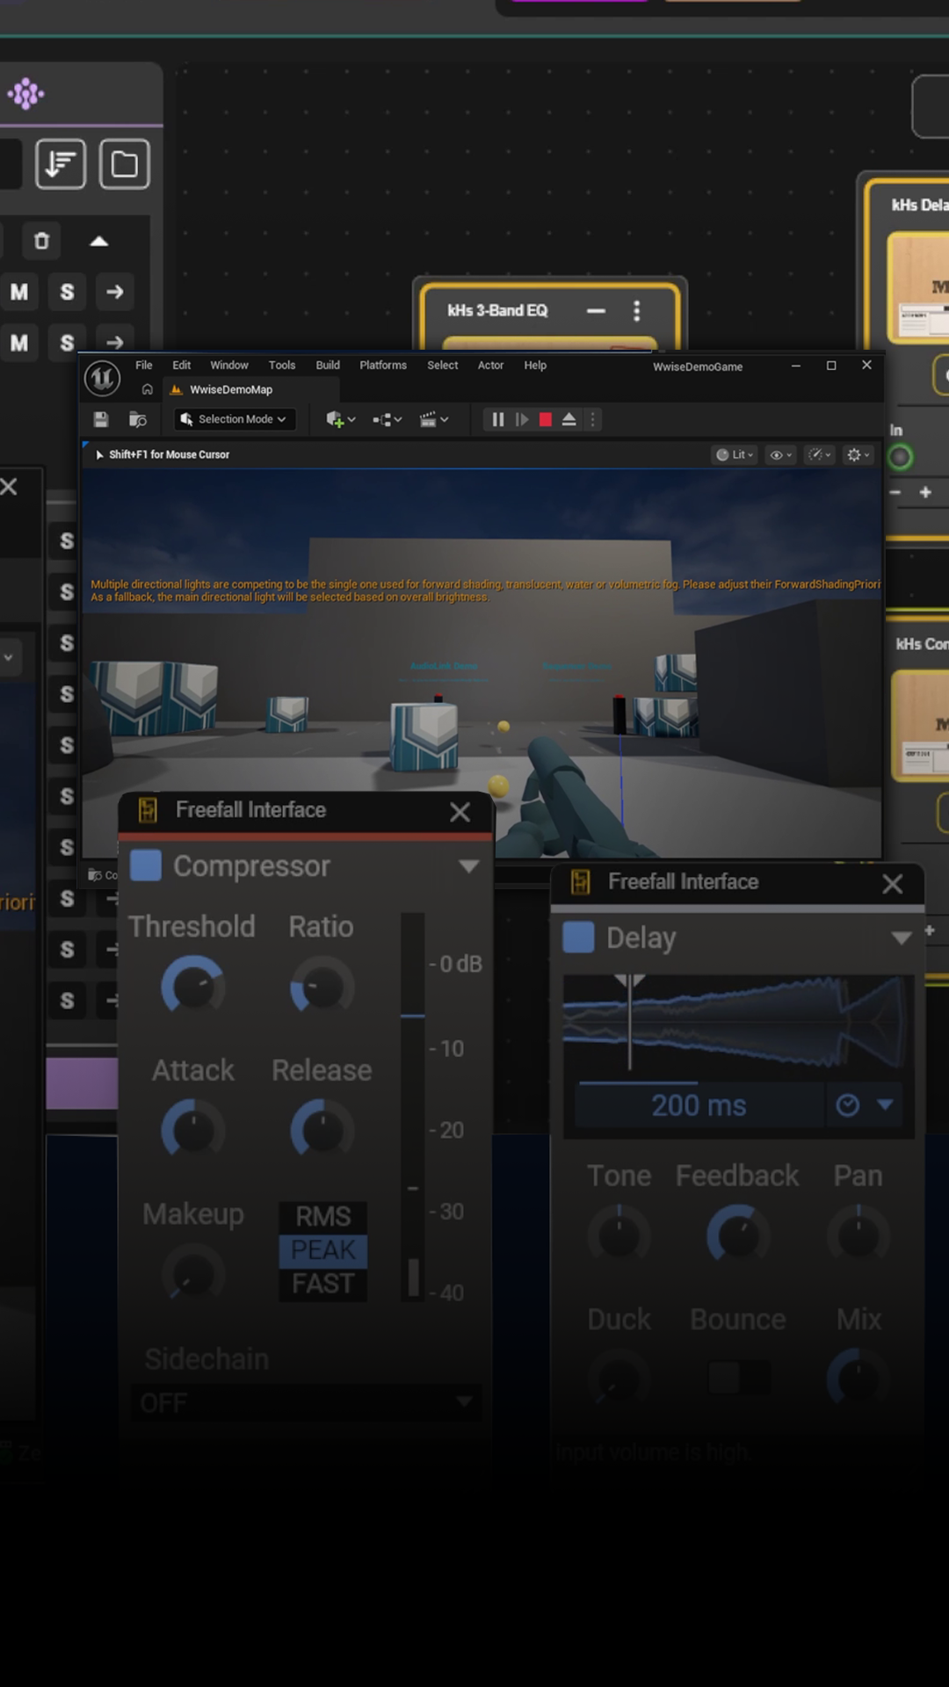The width and height of the screenshot is (949, 1687).
Task: Toggle the Delay Bounce switch
Action: pos(738,1379)
